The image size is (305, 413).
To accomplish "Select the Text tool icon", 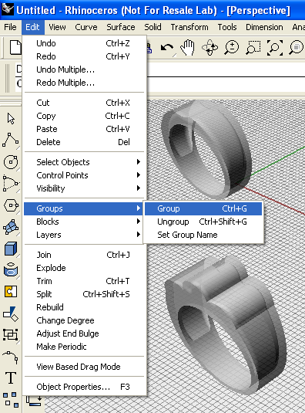I will click(x=11, y=377).
